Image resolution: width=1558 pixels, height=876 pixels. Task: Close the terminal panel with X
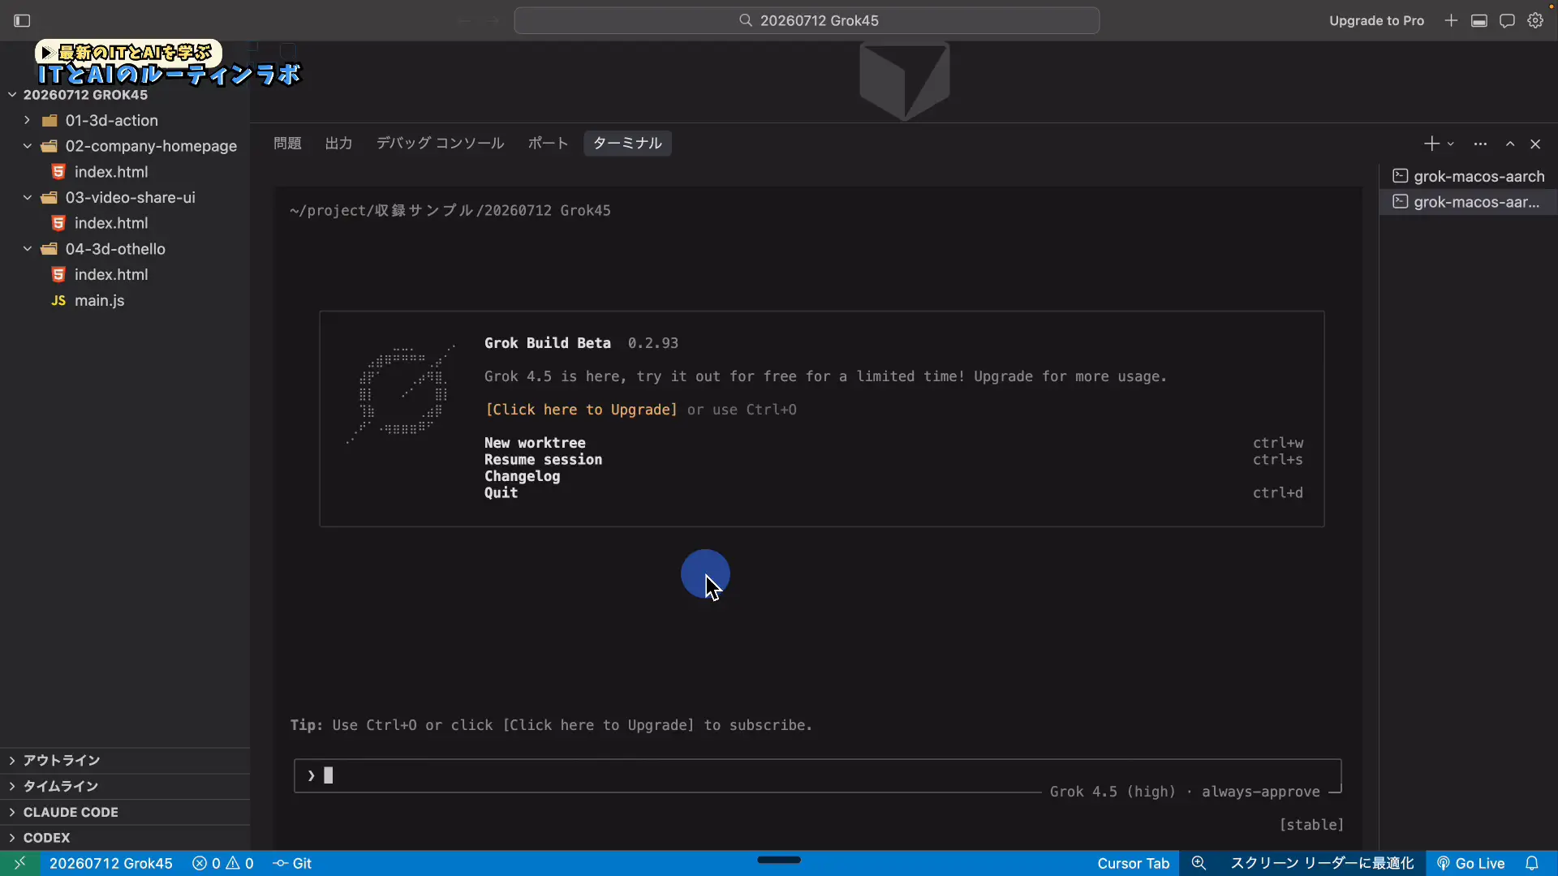coord(1535,144)
